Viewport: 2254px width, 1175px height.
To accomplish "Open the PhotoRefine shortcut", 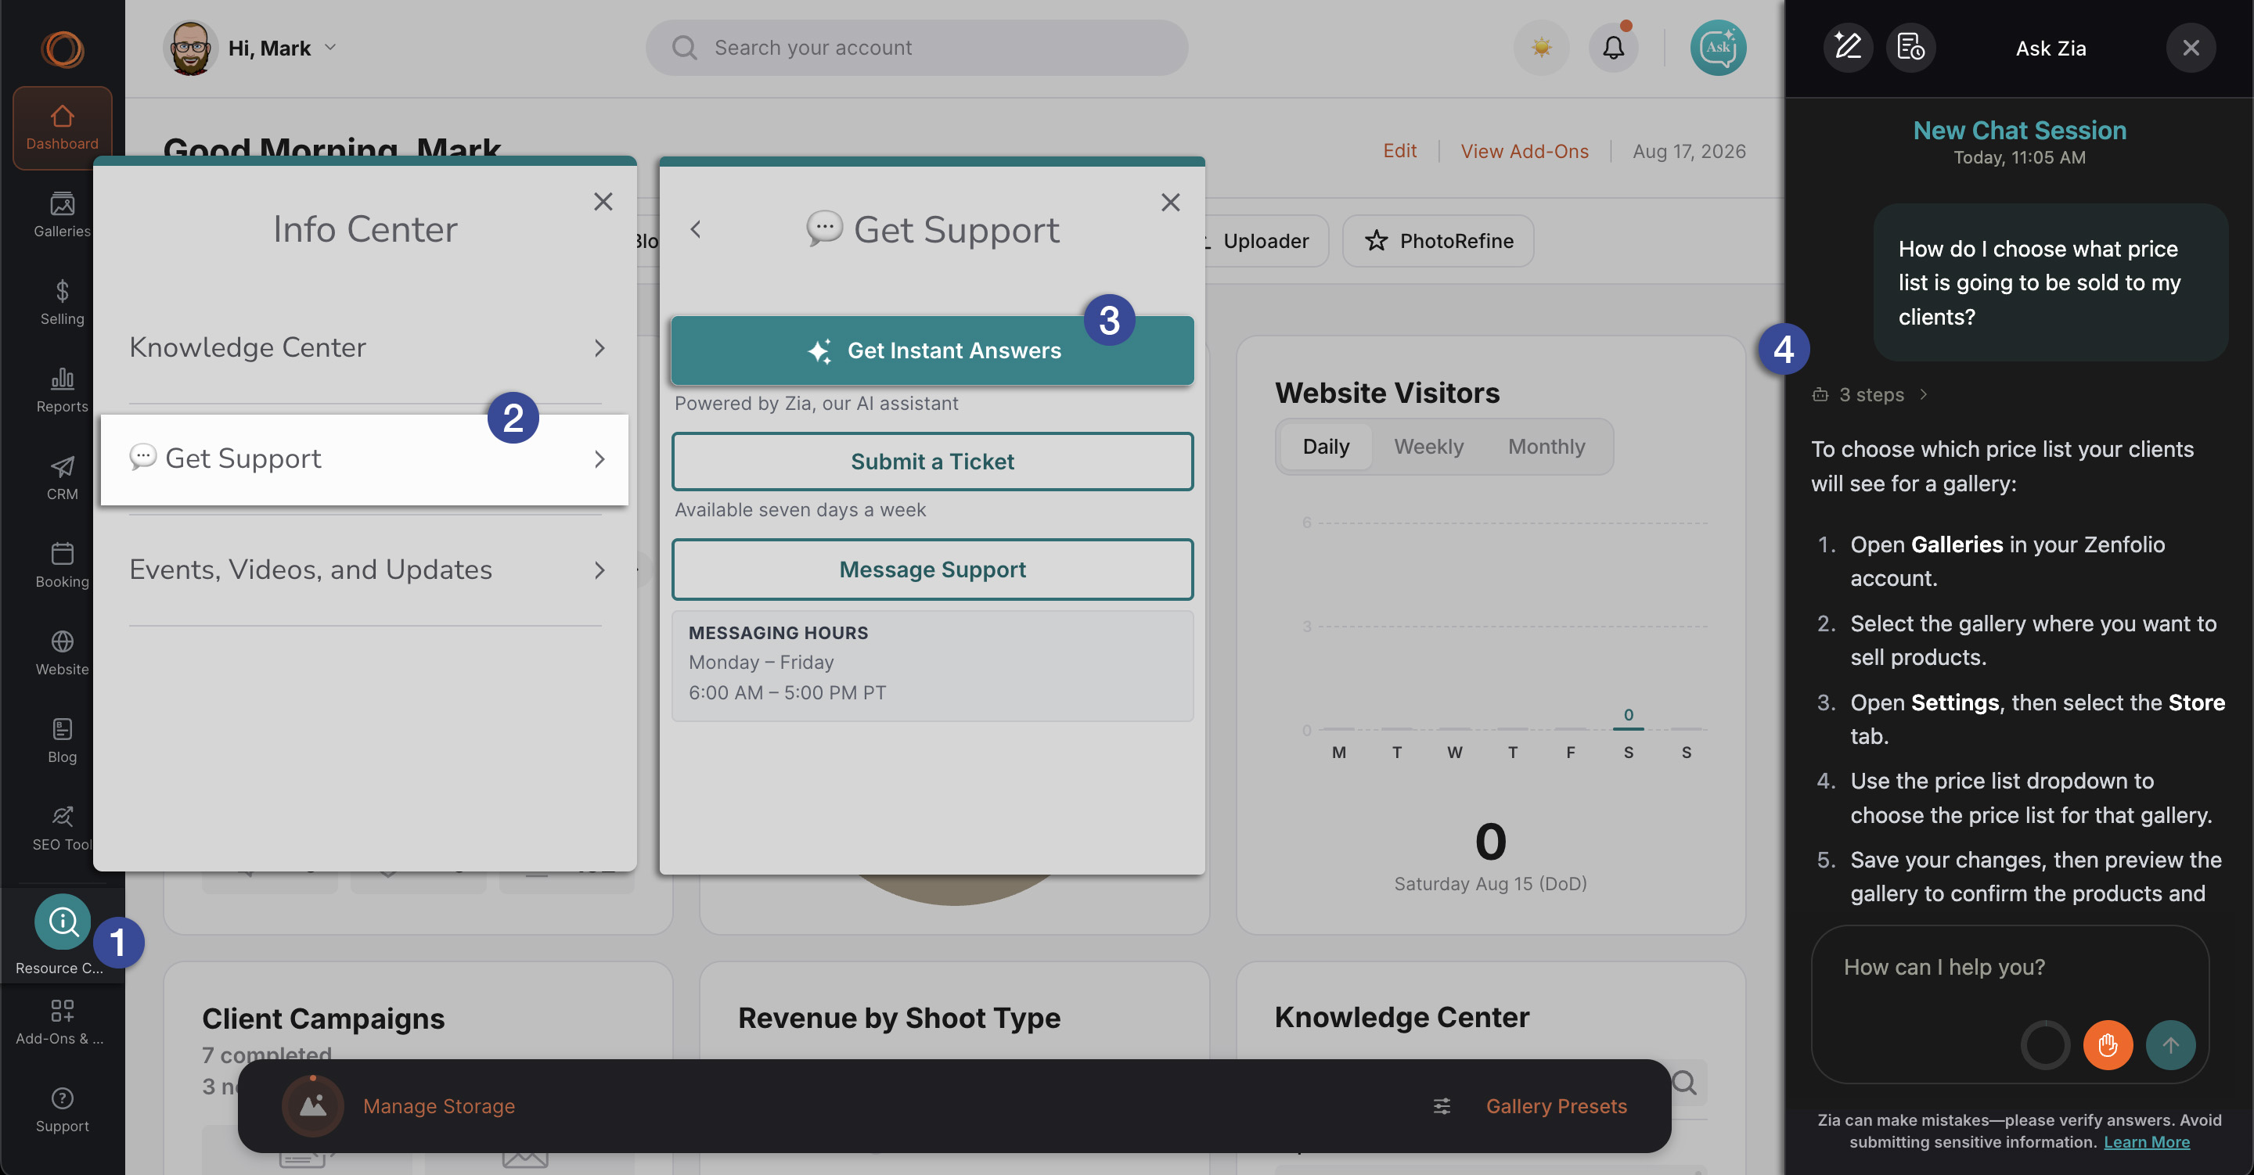I will click(1438, 241).
